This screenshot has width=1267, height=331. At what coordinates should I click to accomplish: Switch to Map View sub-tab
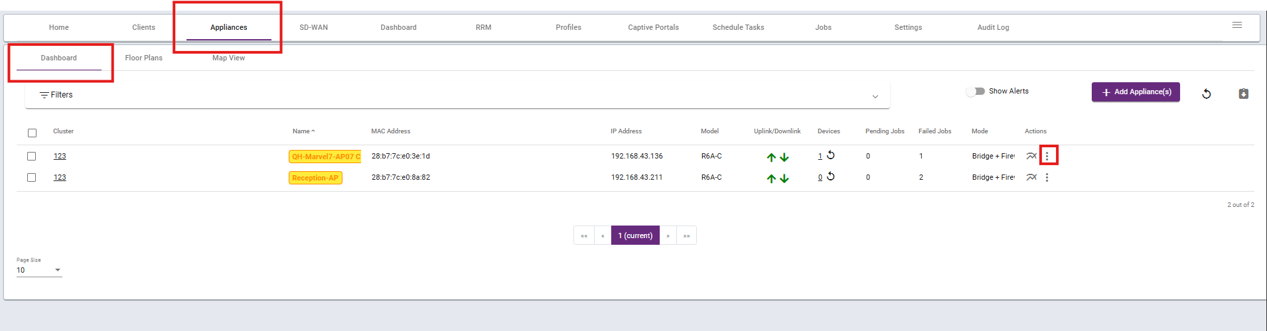pyautogui.click(x=229, y=58)
